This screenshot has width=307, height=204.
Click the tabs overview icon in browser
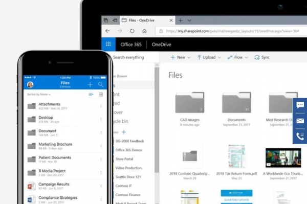106,20
